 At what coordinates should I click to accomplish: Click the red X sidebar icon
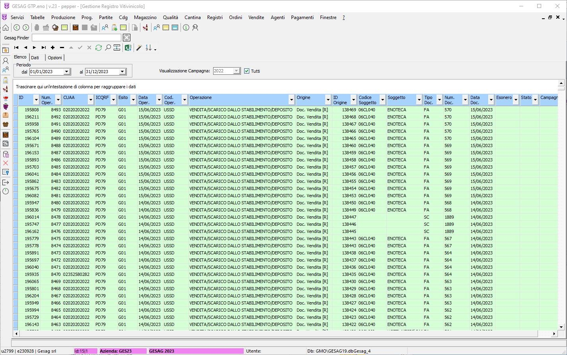tap(6, 163)
